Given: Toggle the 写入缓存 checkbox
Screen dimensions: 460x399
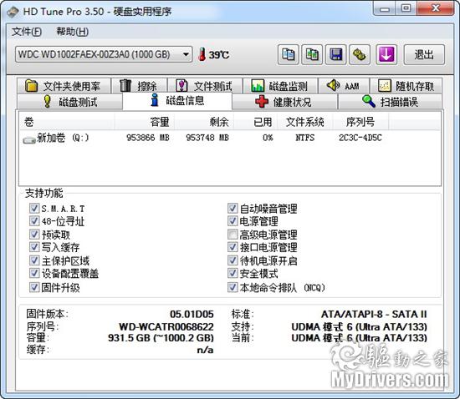Looking at the screenshot, I should (x=34, y=247).
